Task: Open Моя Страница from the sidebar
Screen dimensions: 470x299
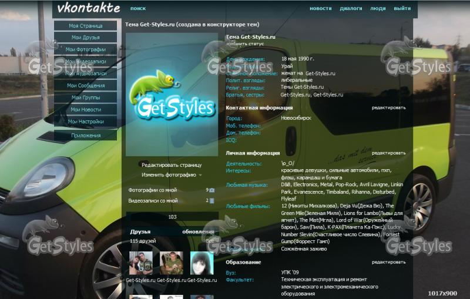Action: tap(86, 26)
